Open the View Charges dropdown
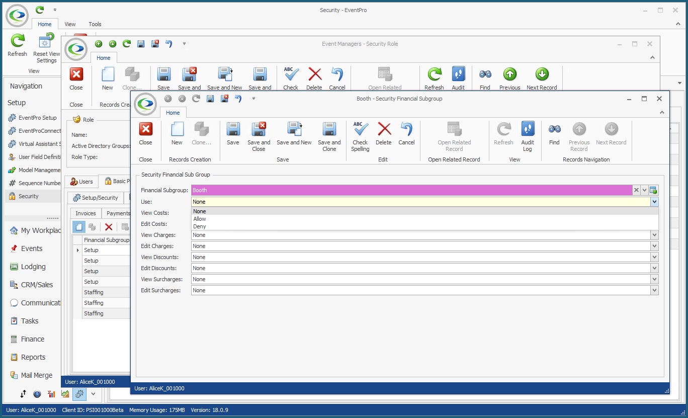The width and height of the screenshot is (688, 418). pos(654,235)
